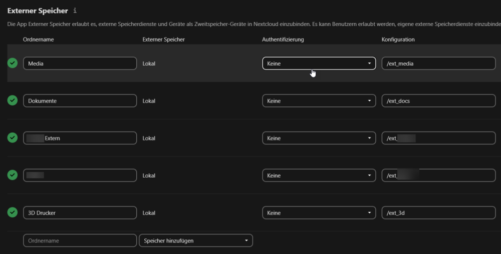Edit configuration field in Extern row
The height and width of the screenshot is (254, 501).
tap(439, 138)
